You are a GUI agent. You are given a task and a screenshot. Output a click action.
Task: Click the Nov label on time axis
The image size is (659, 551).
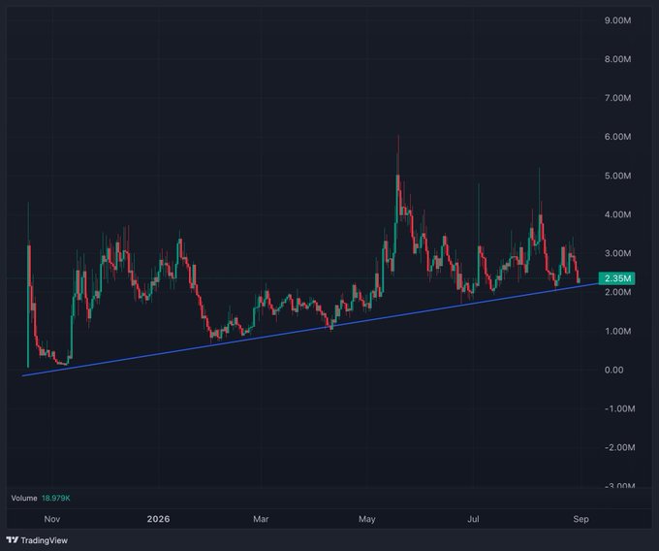[52, 519]
